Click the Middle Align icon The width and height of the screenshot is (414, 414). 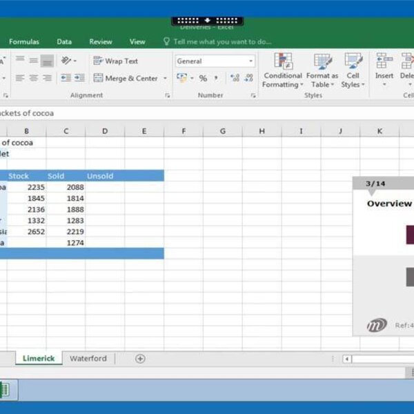34,61
